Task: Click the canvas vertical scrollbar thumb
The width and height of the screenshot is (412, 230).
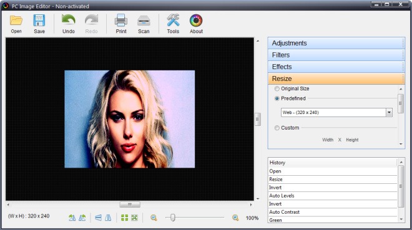Action: [x=258, y=119]
